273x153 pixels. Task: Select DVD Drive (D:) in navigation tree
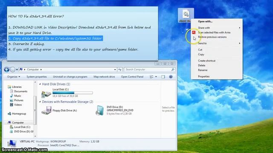tap(24, 132)
